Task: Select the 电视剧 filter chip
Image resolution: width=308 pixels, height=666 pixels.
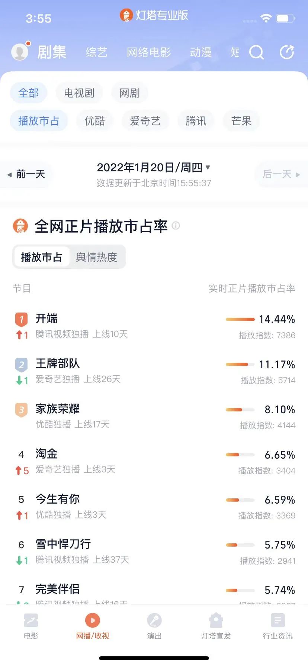Action: (79, 93)
